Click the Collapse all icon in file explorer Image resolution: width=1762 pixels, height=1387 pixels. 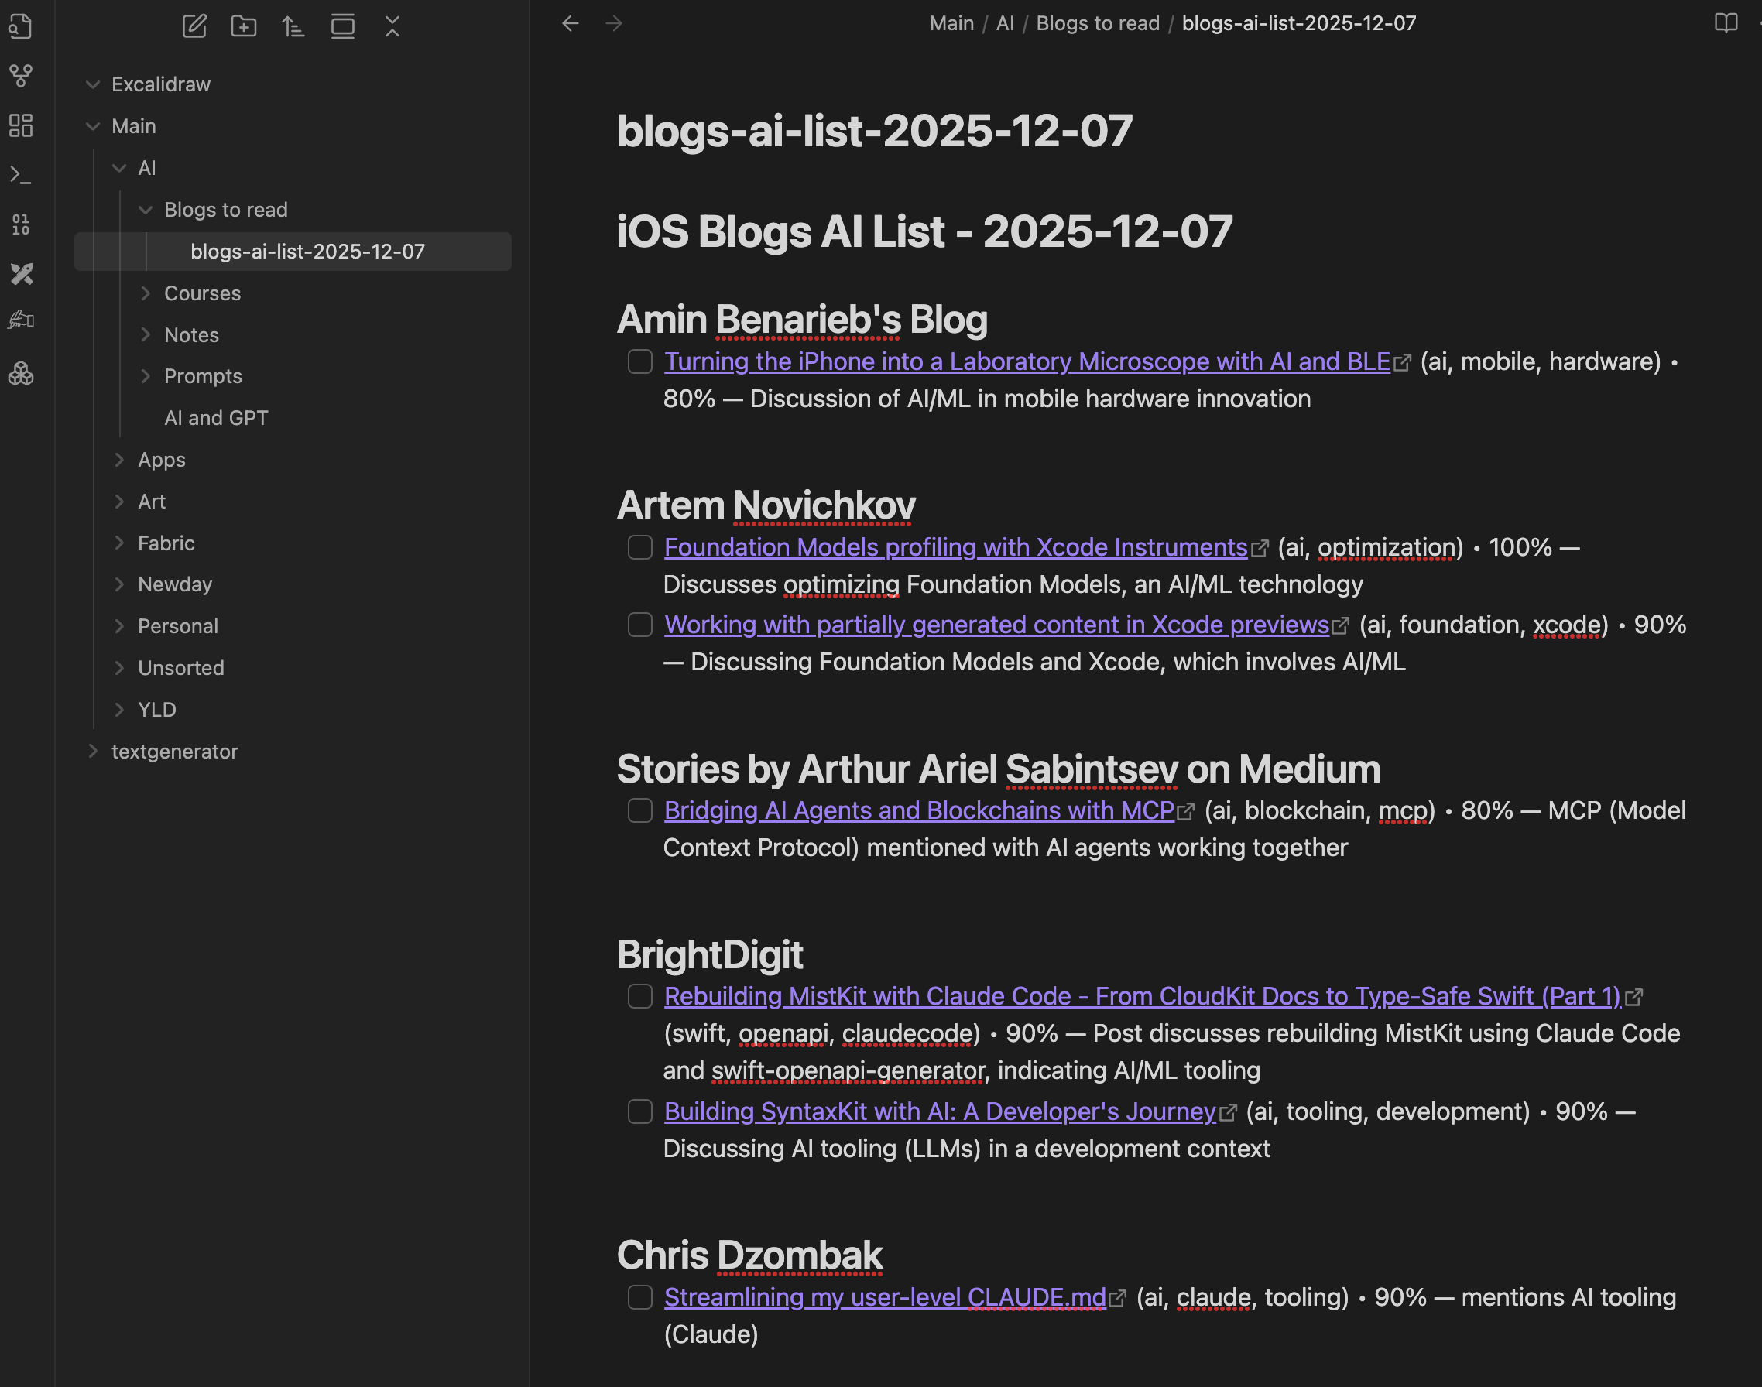pyautogui.click(x=393, y=26)
